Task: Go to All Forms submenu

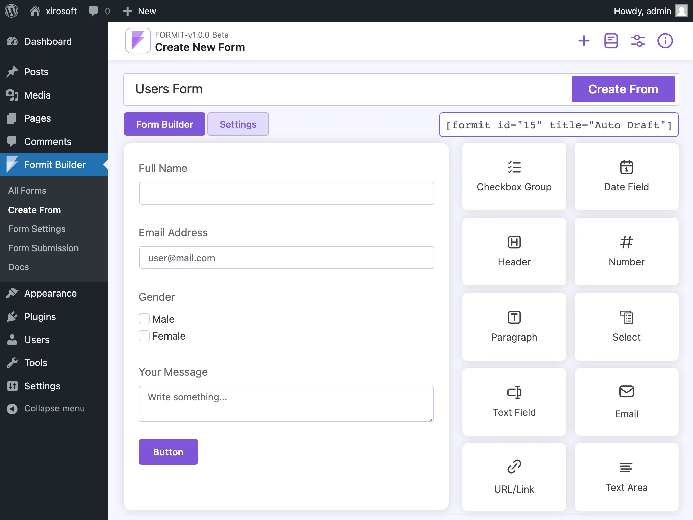Action: click(27, 191)
